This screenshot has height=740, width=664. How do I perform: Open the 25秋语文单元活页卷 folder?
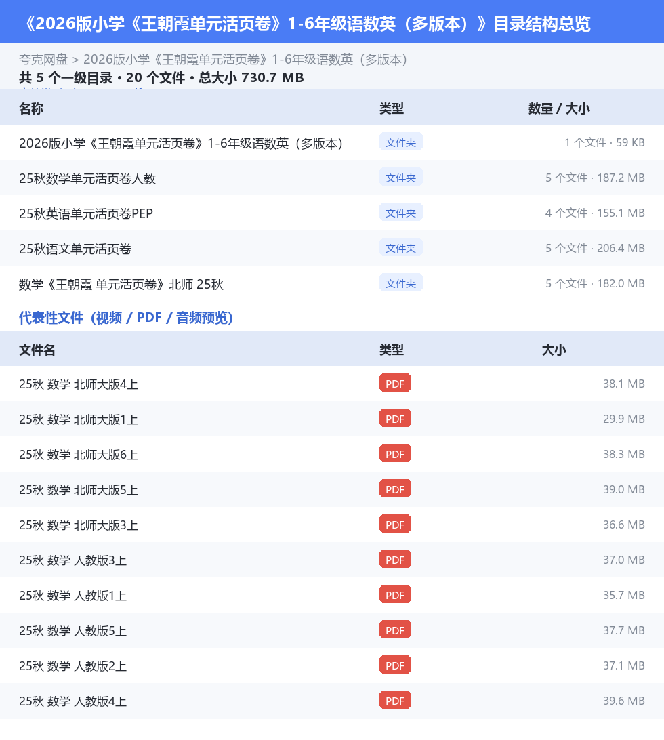click(x=75, y=249)
